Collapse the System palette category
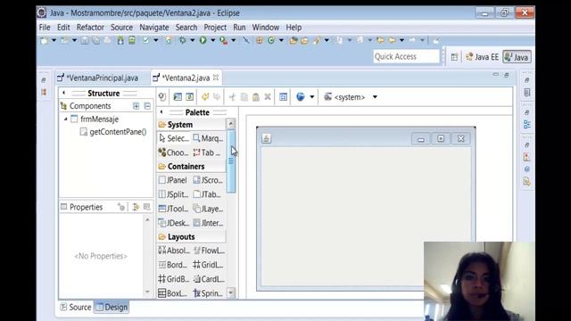This screenshot has width=571, height=321. (192, 125)
